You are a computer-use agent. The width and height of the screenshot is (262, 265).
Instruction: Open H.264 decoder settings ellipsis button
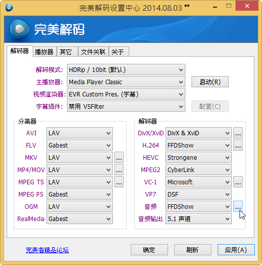coord(238,146)
